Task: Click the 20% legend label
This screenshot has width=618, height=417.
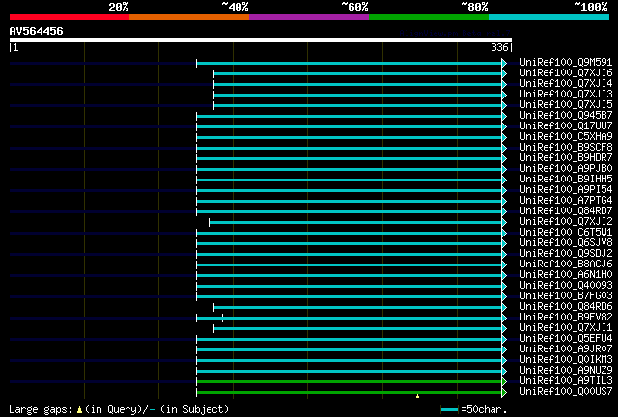Action: [119, 7]
